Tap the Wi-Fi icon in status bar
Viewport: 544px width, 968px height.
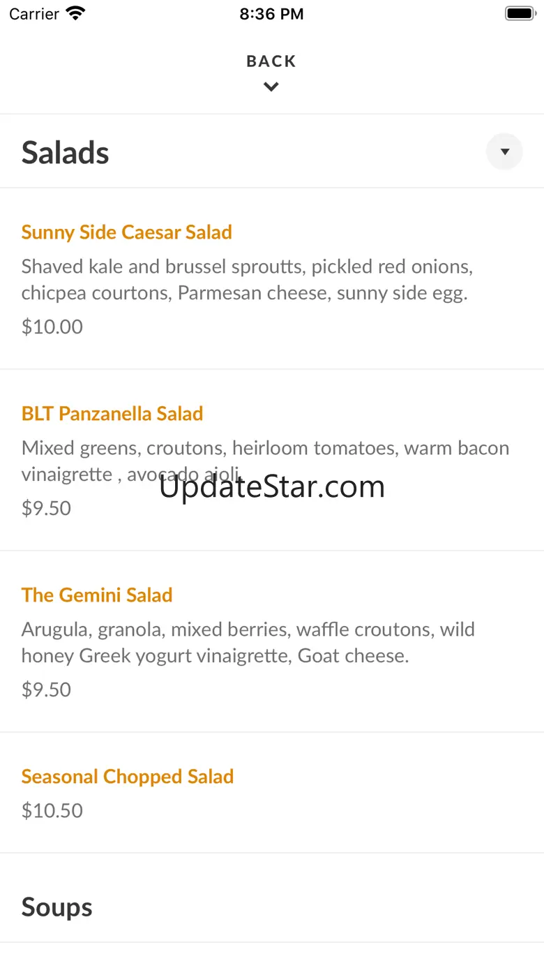click(x=75, y=14)
